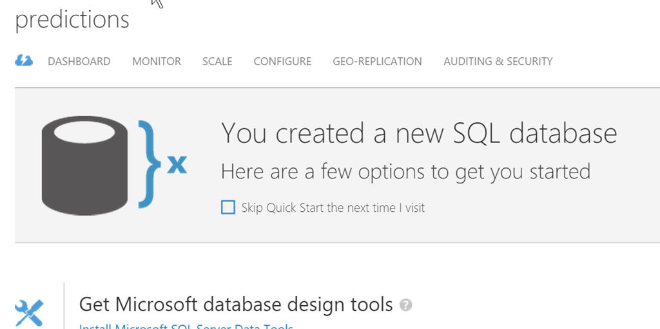Click the blue curly brace icon
This screenshot has height=329, width=660.
click(x=150, y=165)
